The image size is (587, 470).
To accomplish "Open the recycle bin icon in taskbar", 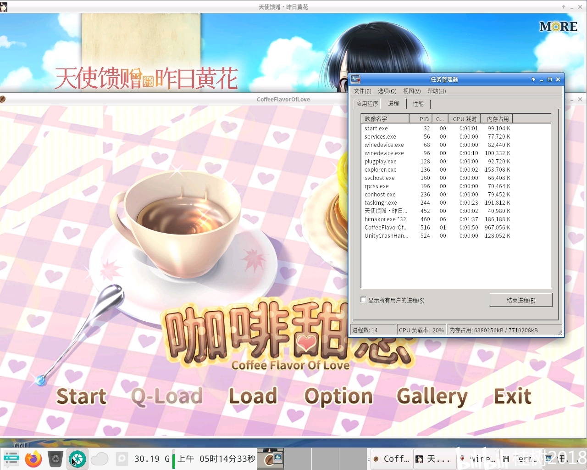I will tap(55, 459).
